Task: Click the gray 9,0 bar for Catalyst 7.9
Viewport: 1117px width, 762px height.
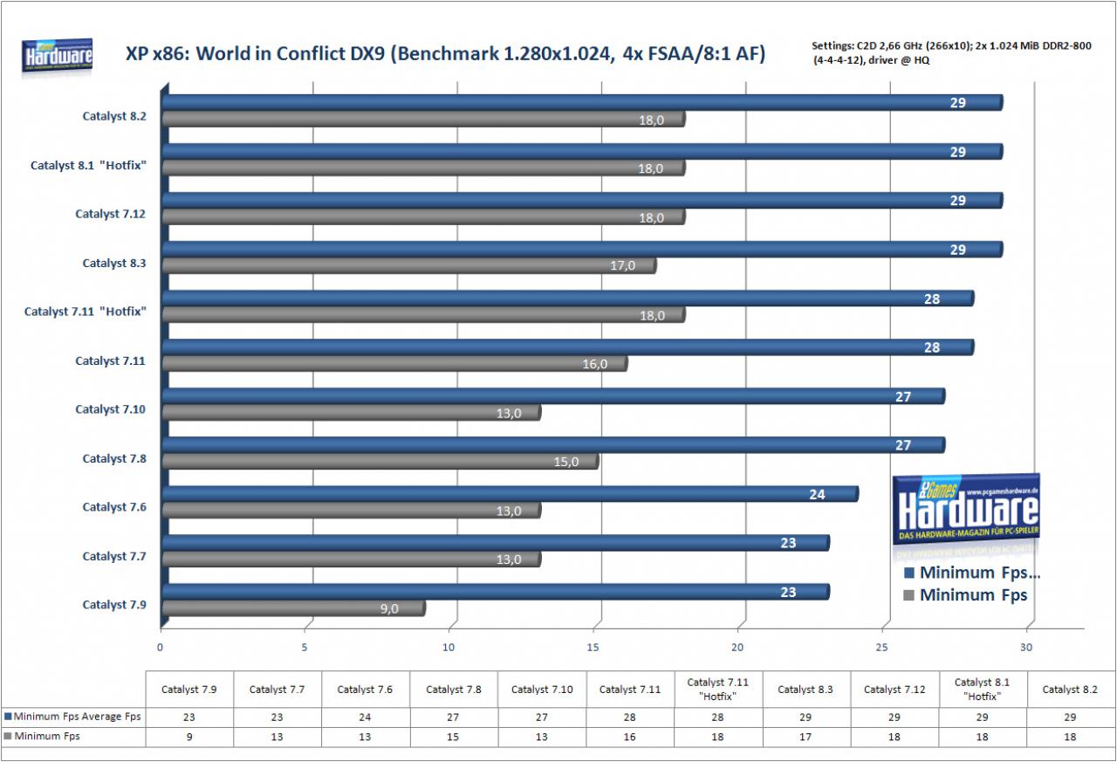Action: pos(292,608)
